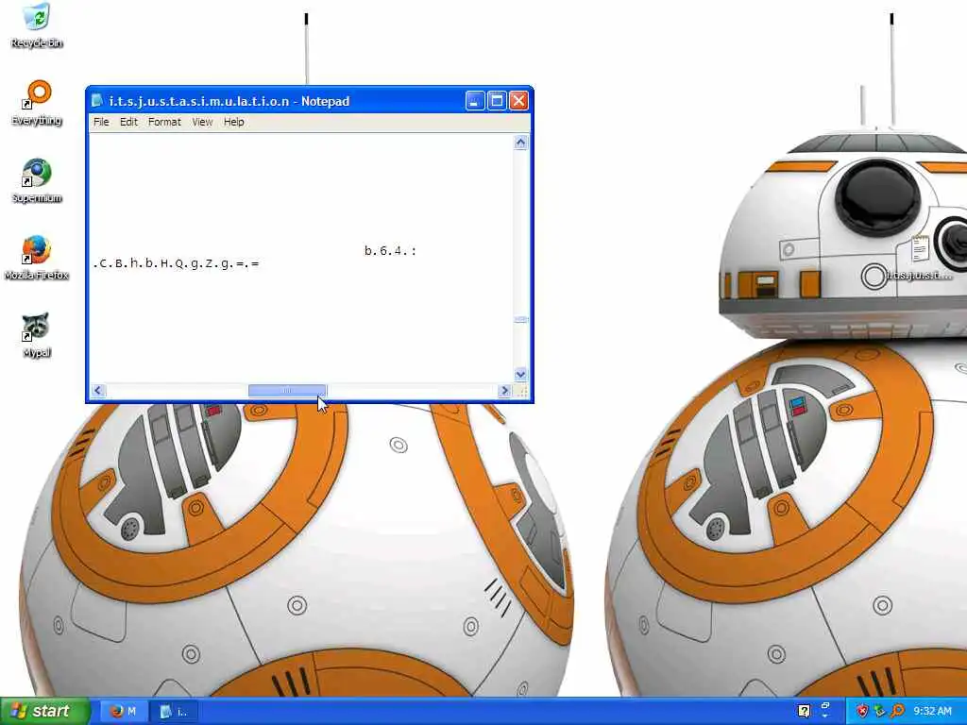Open the Format menu in Notepad

point(164,122)
